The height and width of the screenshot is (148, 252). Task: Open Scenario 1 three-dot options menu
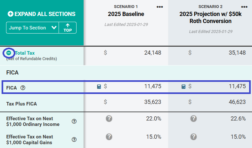pyautogui.click(x=160, y=7)
